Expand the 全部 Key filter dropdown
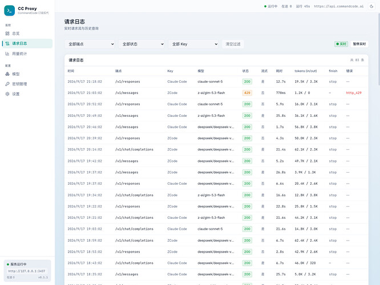Viewport: 380px width, 285px height. point(193,44)
